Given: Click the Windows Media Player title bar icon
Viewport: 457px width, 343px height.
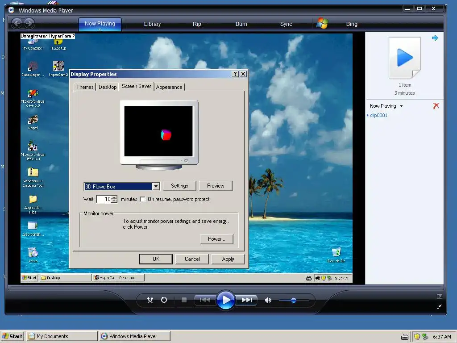Looking at the screenshot, I should pyautogui.click(x=11, y=10).
